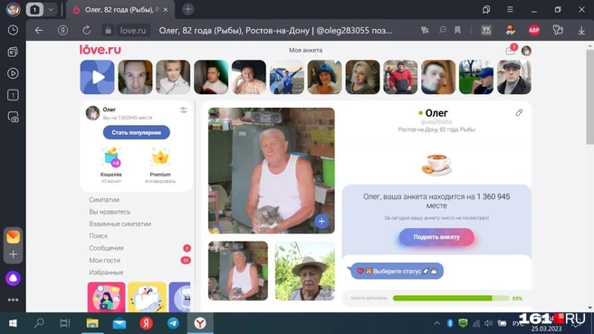Open the yellow promo card
Image resolution: width=594 pixels, height=334 pixels.
pos(147,297)
